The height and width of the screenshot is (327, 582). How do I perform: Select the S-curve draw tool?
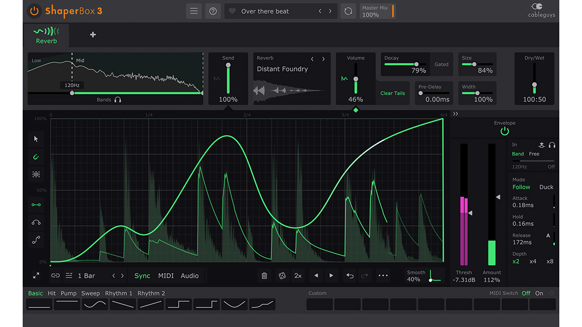pyautogui.click(x=36, y=240)
